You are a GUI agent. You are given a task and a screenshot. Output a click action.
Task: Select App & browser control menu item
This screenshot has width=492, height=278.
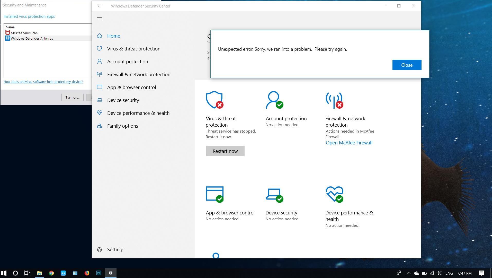point(131,87)
